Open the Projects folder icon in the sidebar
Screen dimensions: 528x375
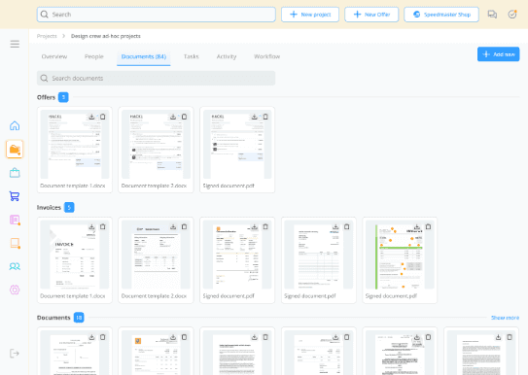[15, 150]
